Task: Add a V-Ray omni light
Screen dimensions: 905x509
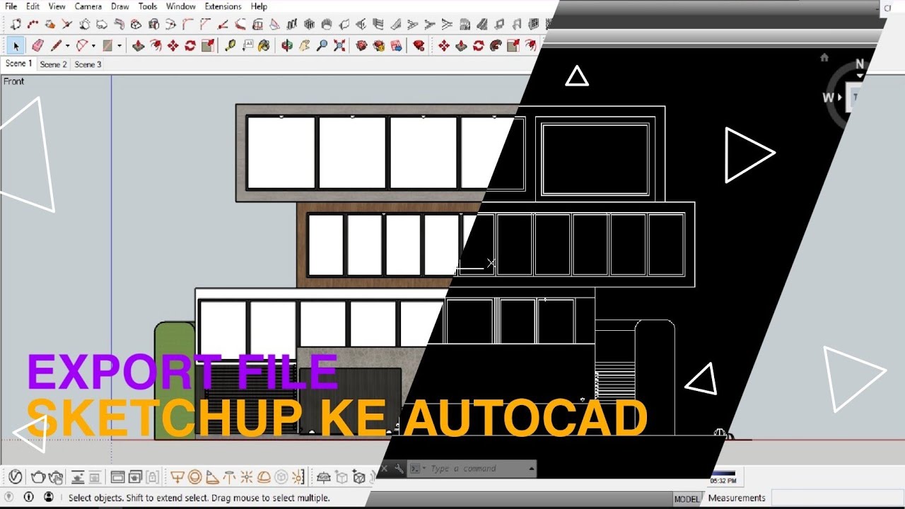Action: [x=247, y=477]
